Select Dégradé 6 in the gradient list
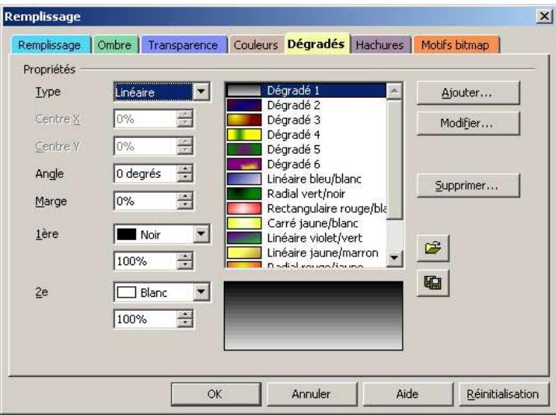 306,165
